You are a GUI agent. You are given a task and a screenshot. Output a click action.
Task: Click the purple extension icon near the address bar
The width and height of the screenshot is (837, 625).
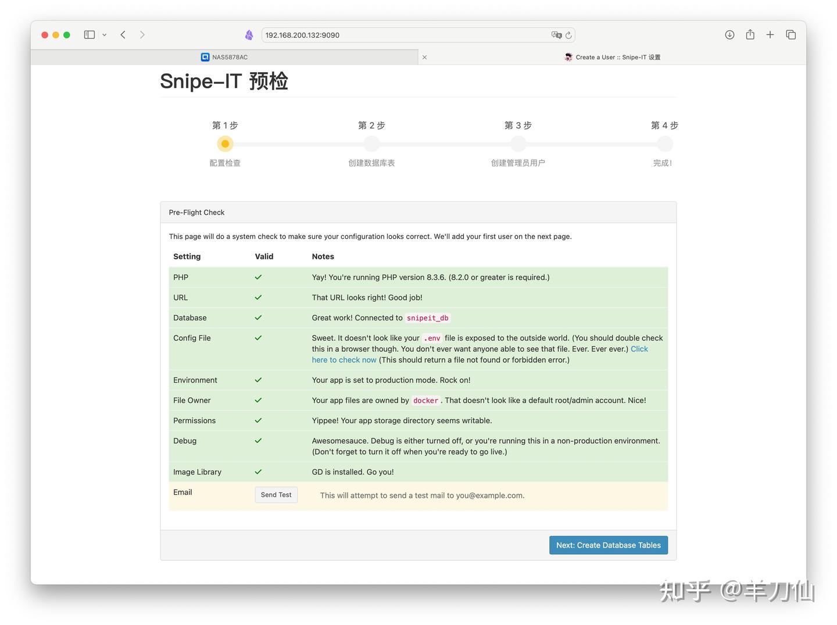pos(249,34)
